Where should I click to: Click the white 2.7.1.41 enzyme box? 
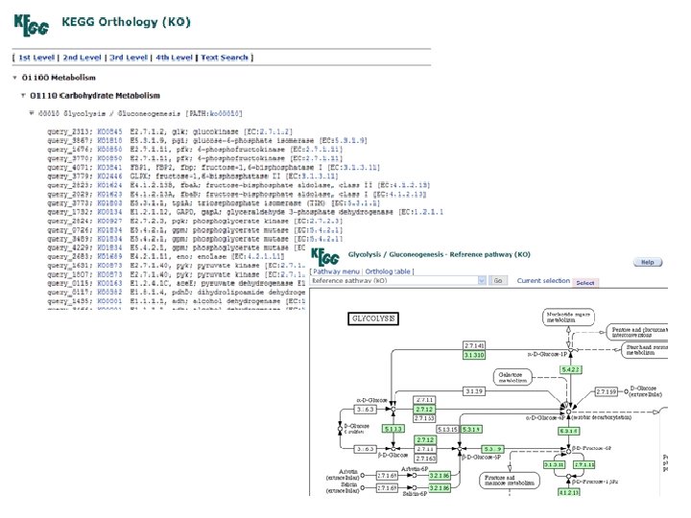(474, 345)
